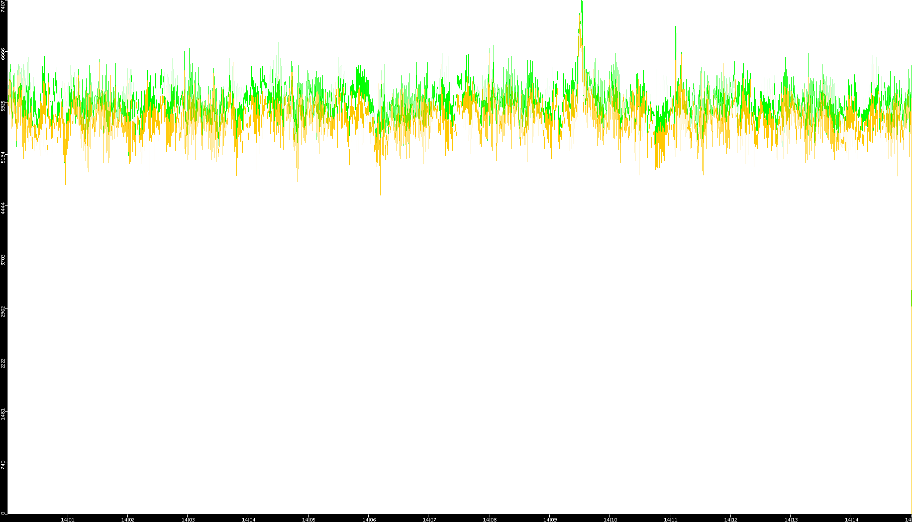Select the 14:09 time axis marker
Viewport: 912px width, 522px height.
click(x=550, y=519)
